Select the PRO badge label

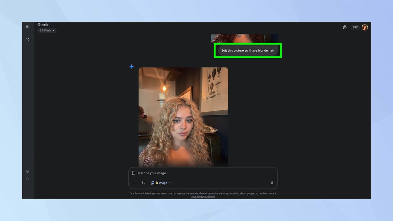[355, 27]
